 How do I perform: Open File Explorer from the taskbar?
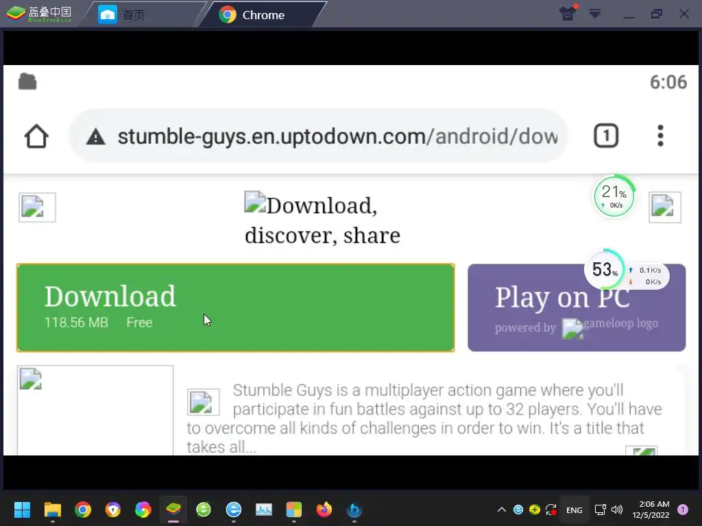point(52,510)
